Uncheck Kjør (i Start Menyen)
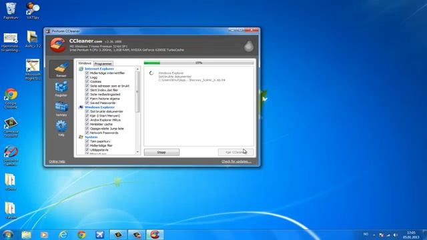 87,115
